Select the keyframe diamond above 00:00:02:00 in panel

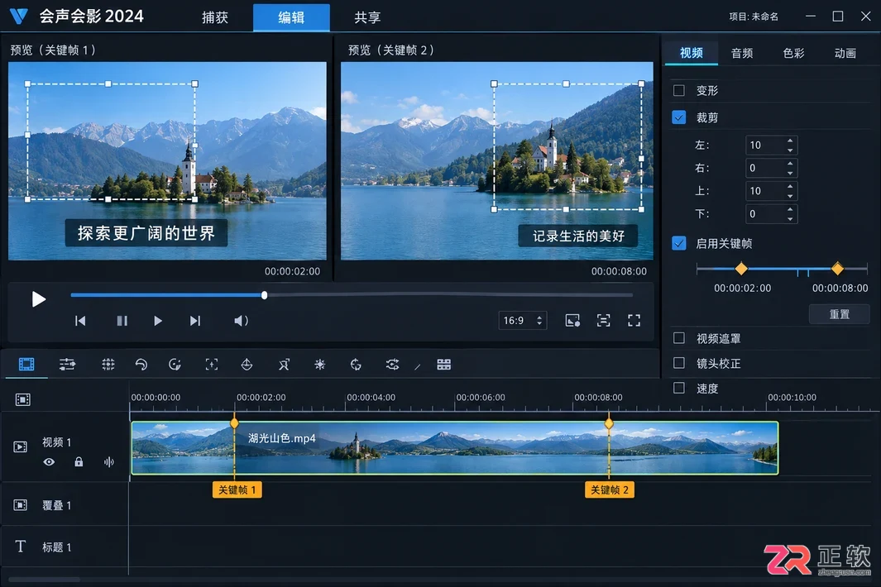742,269
